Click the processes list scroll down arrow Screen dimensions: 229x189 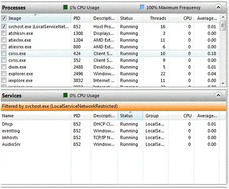click(223, 83)
